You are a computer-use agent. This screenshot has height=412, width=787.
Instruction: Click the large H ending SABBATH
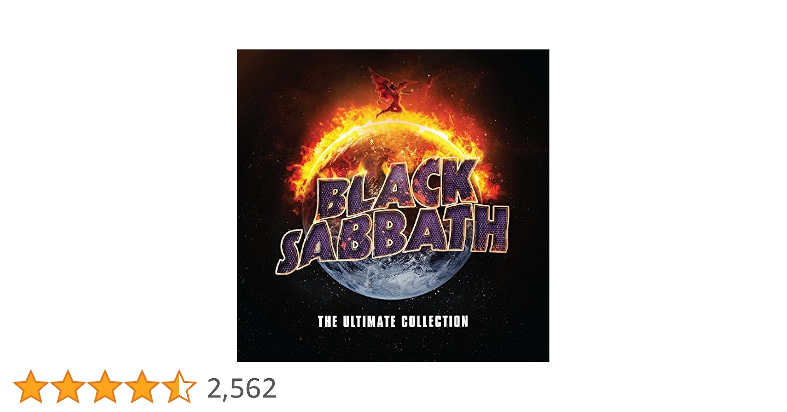pos(490,229)
